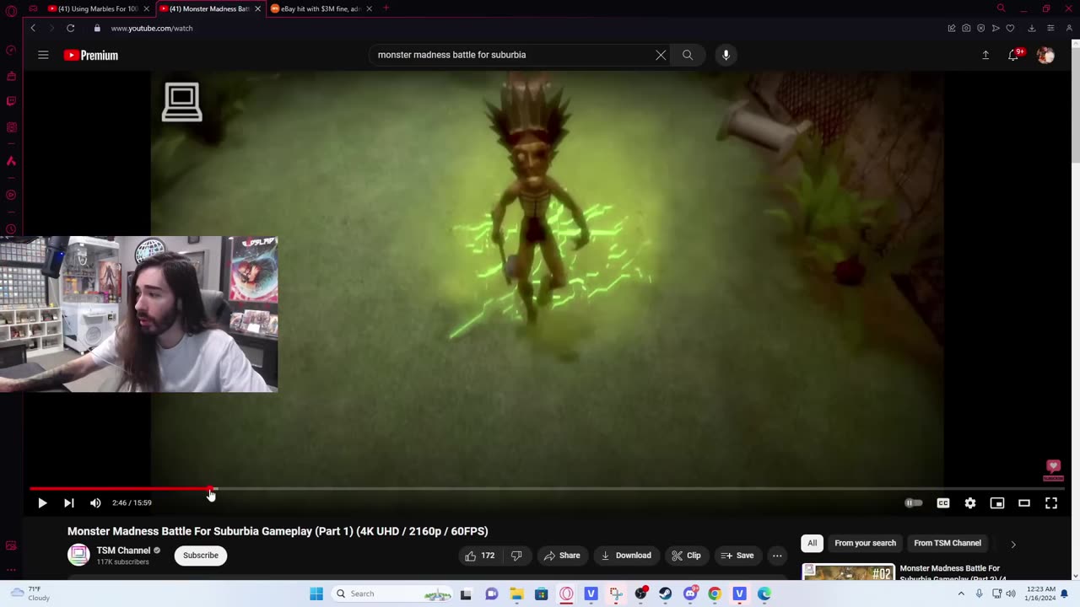
Task: Submit search with magnifier icon
Action: [688, 55]
